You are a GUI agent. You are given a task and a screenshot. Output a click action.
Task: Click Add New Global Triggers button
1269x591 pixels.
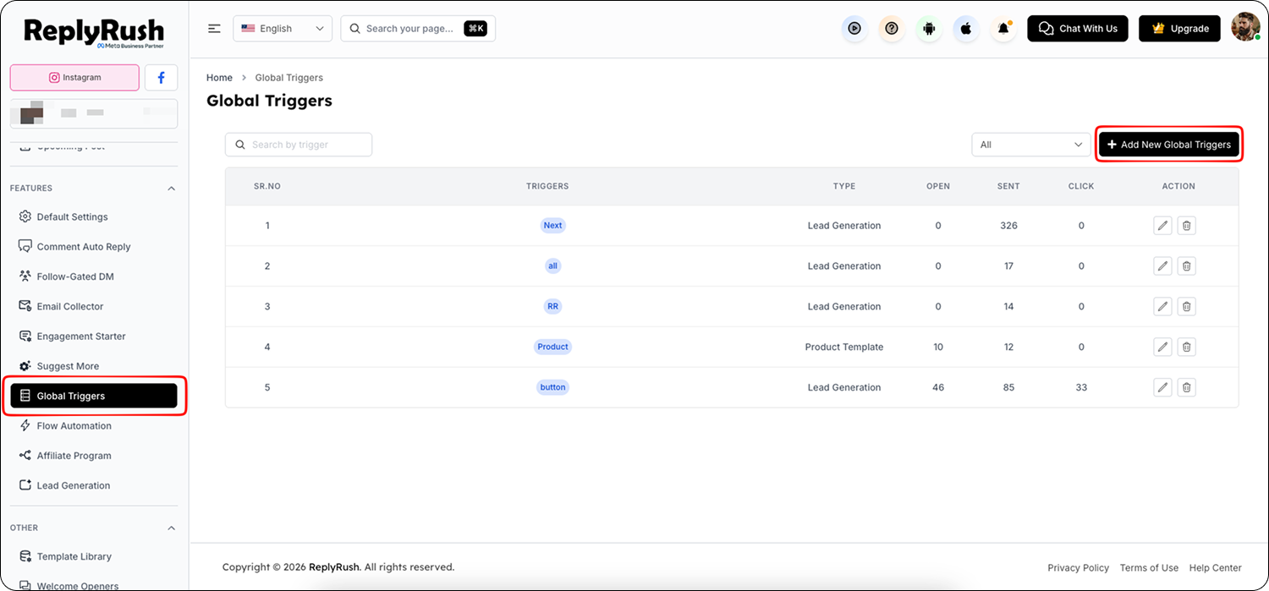[1169, 145]
